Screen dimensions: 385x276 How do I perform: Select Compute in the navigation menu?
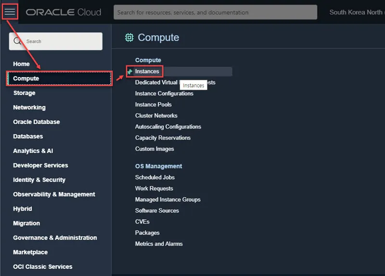tap(59, 79)
